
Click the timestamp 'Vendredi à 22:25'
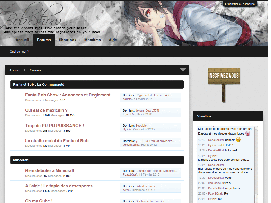tap(144, 129)
